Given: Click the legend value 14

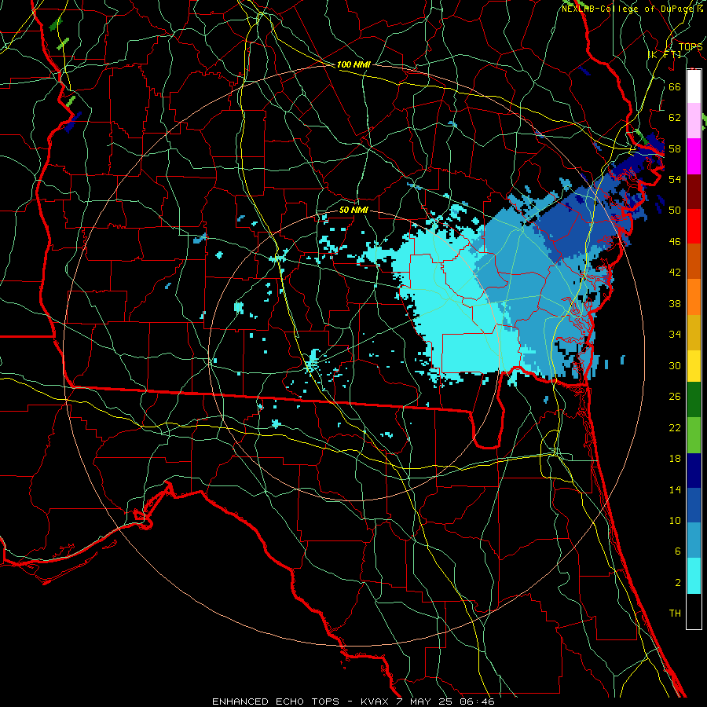Looking at the screenshot, I should [675, 489].
